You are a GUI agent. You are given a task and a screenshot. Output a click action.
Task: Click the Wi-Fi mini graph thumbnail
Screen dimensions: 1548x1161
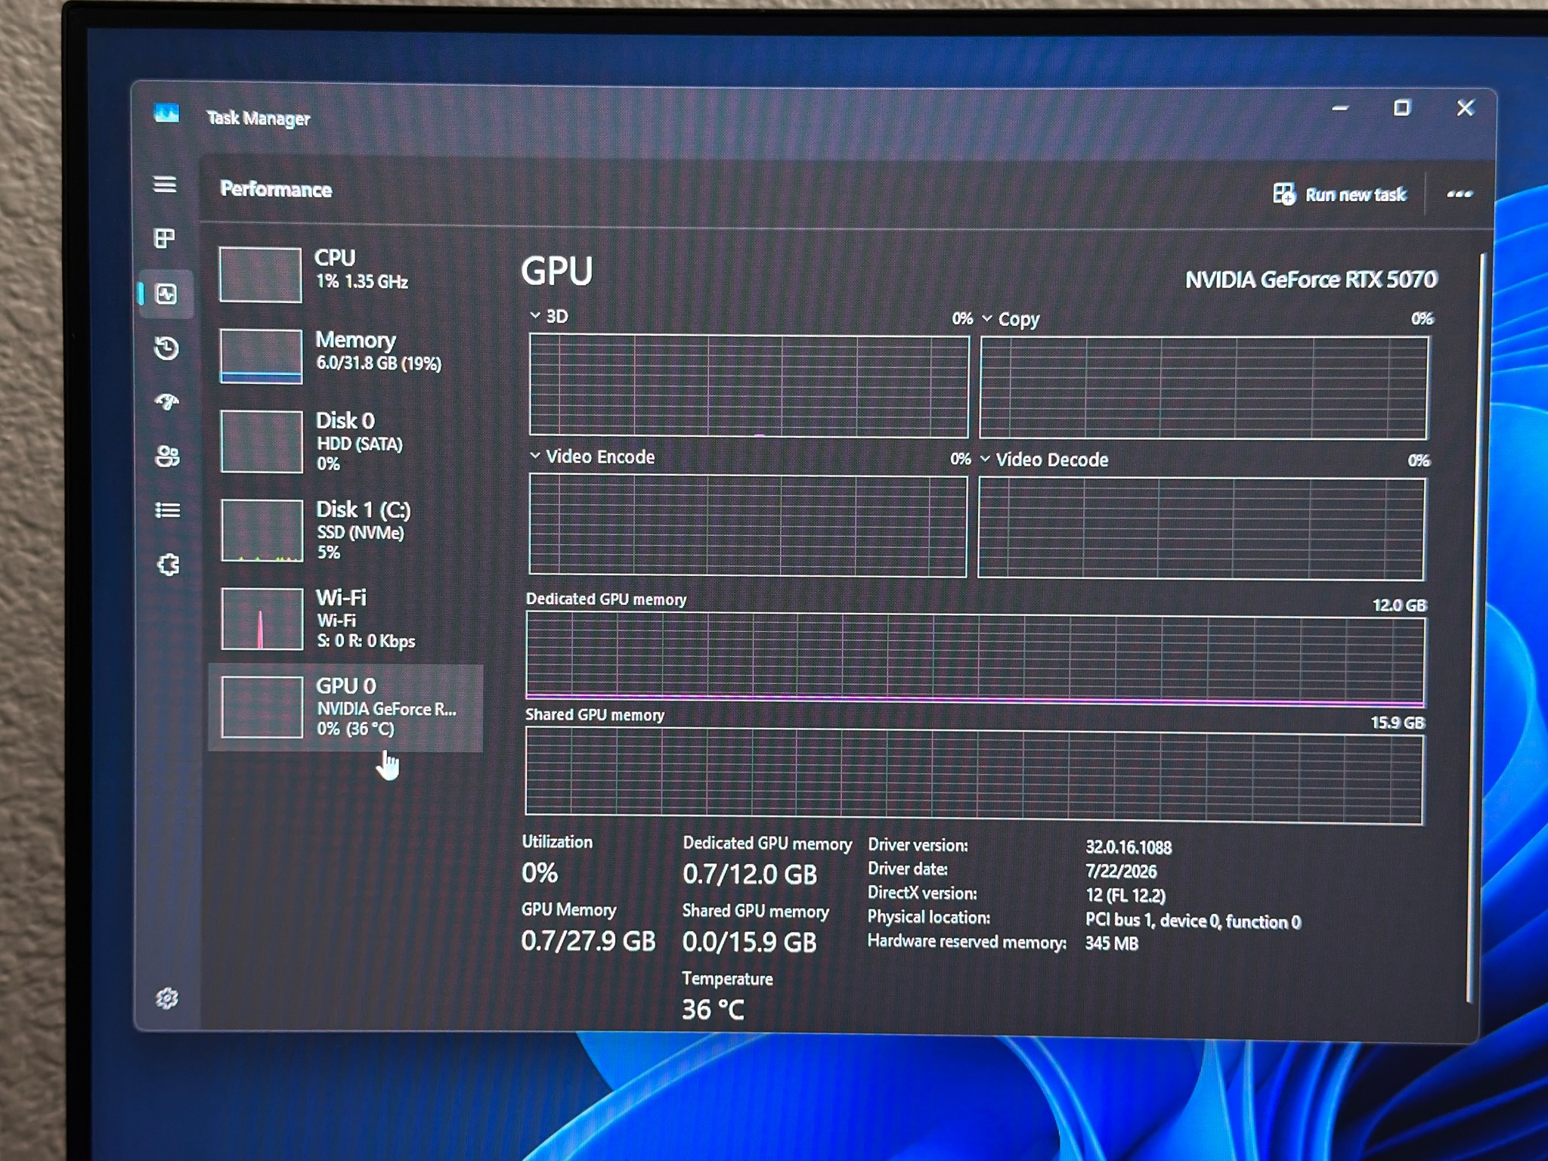click(262, 619)
